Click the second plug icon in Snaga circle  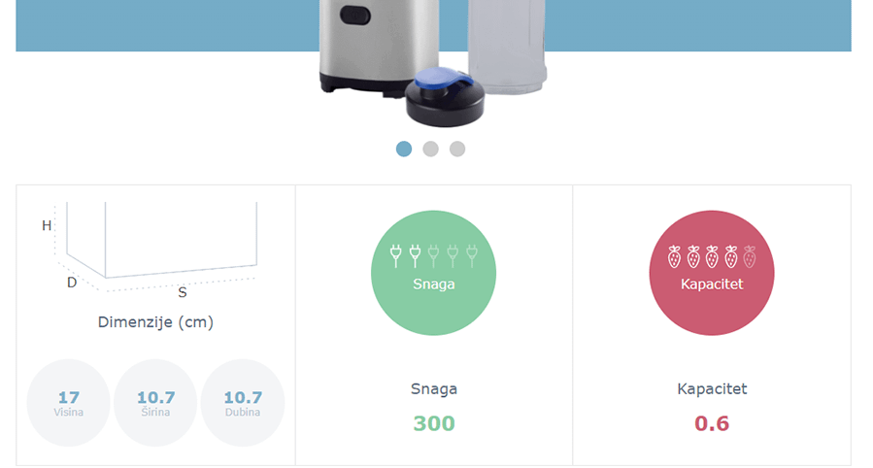pos(415,256)
